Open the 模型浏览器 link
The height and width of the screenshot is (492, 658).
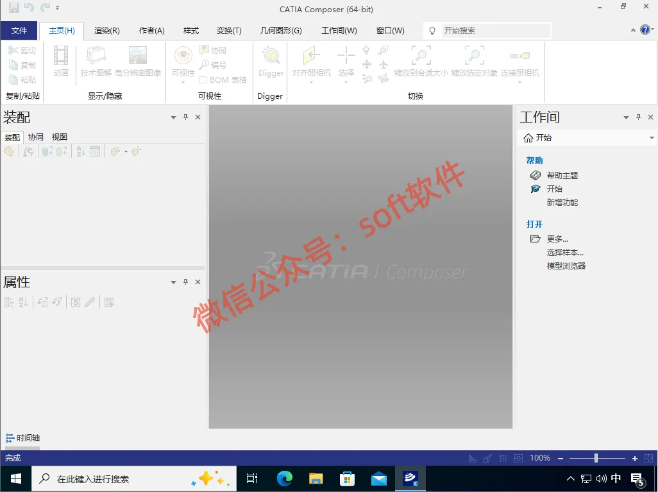(566, 266)
